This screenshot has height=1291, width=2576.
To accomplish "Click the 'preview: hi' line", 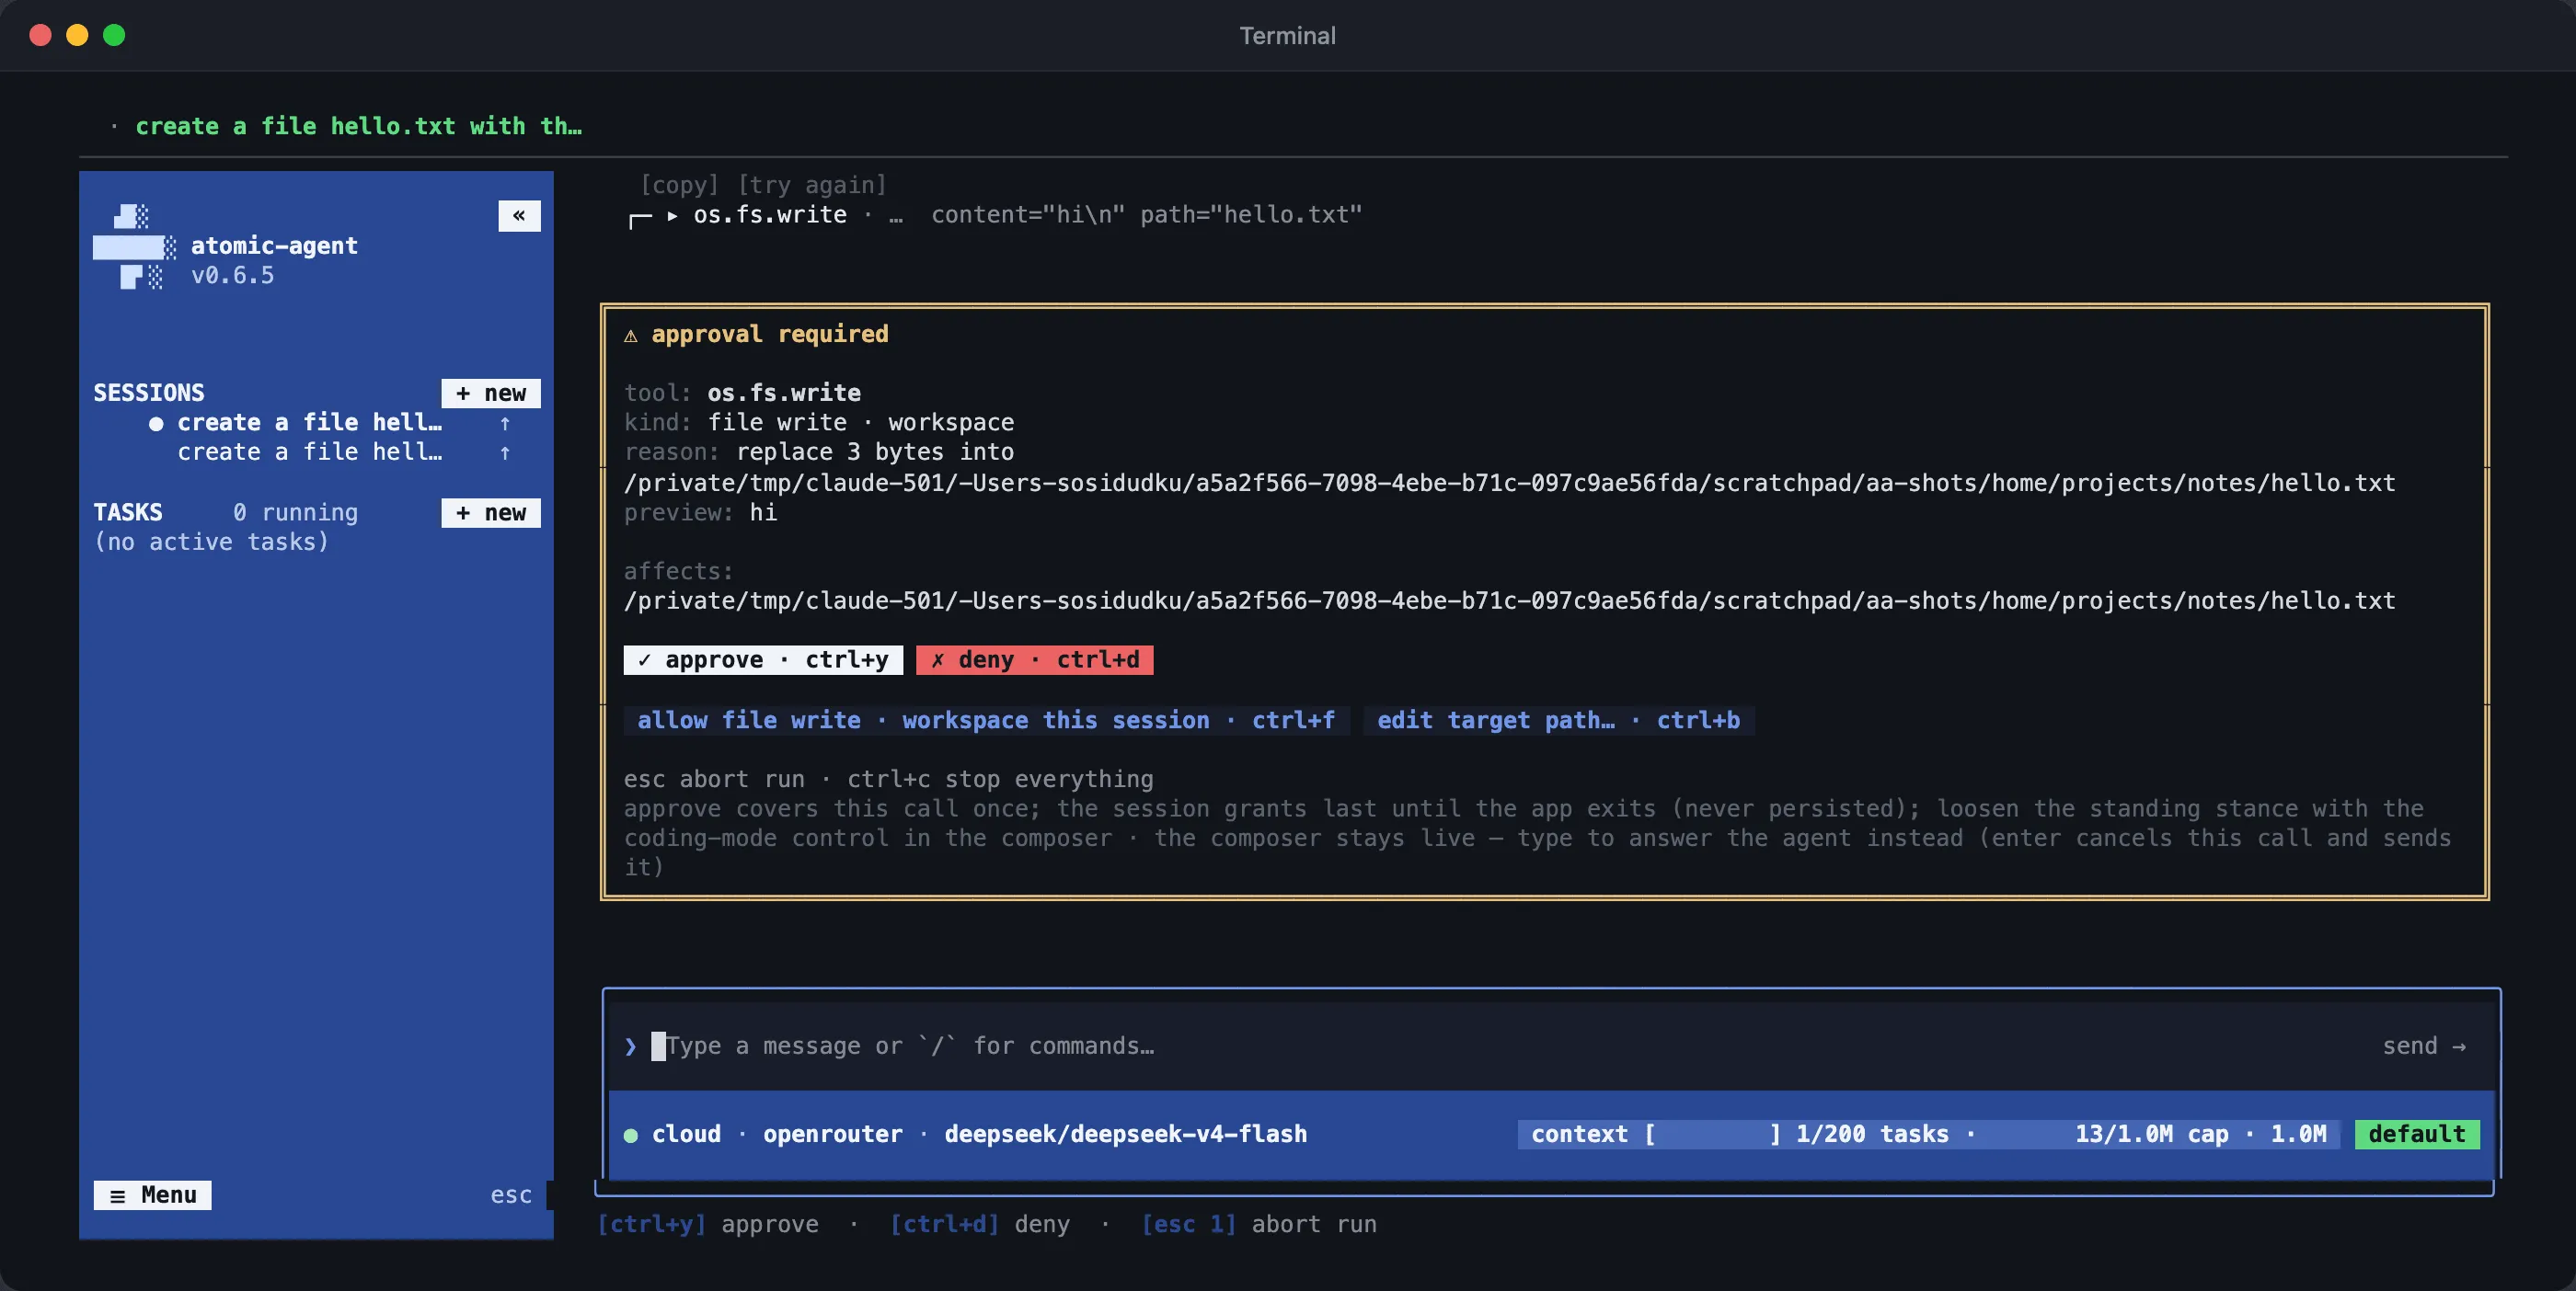I will [700, 514].
